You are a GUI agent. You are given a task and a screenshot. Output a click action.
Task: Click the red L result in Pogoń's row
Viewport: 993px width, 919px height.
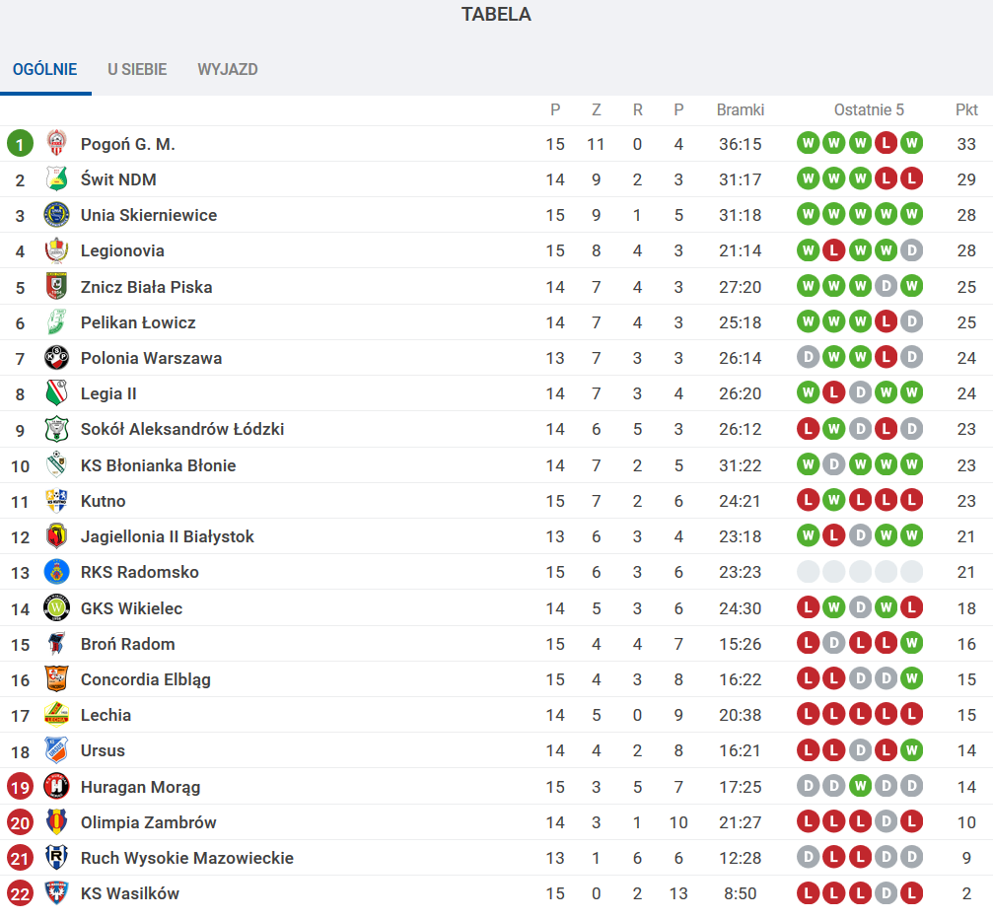pyautogui.click(x=886, y=143)
